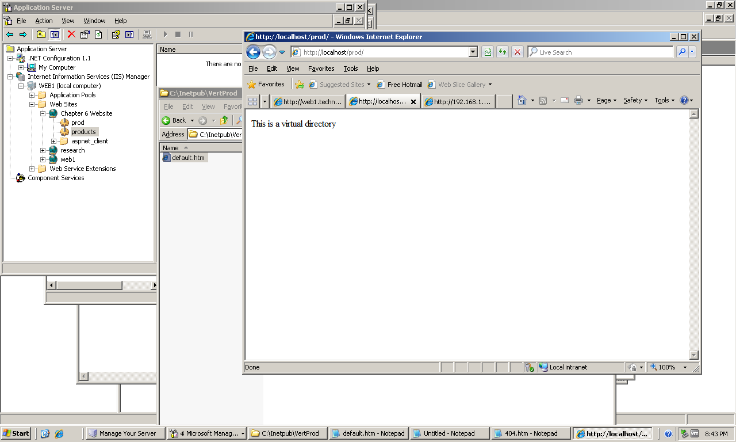Click the Refresh page icon in IE
736x442 pixels.
503,52
